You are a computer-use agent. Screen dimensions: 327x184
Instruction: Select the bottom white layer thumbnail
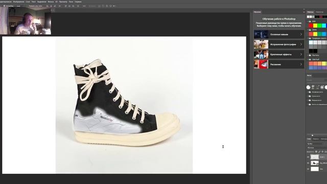coord(315,169)
